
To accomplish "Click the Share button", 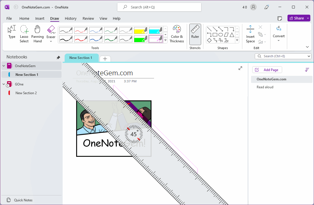I will pos(297,18).
